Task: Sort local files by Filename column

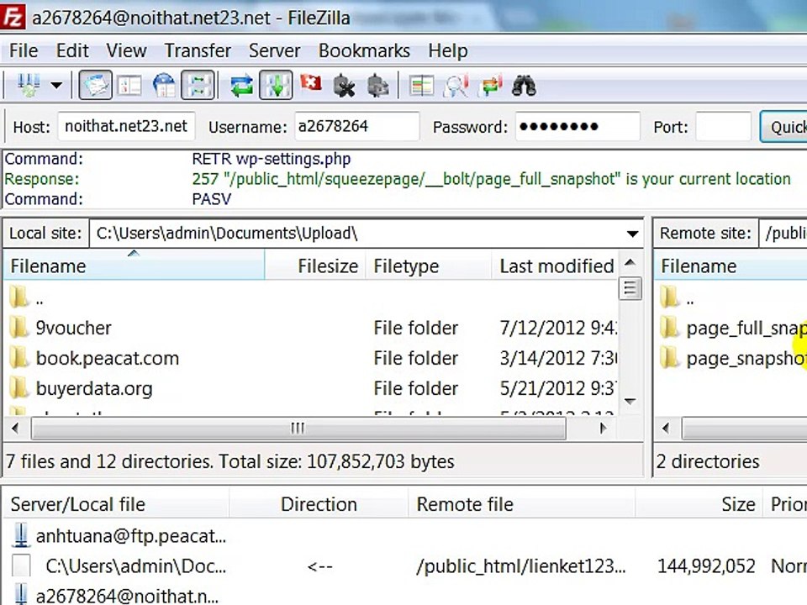Action: click(x=134, y=266)
